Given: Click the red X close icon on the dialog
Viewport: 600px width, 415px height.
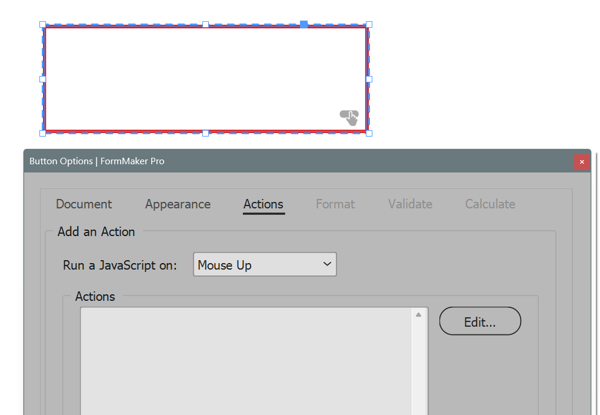Looking at the screenshot, I should click(582, 161).
